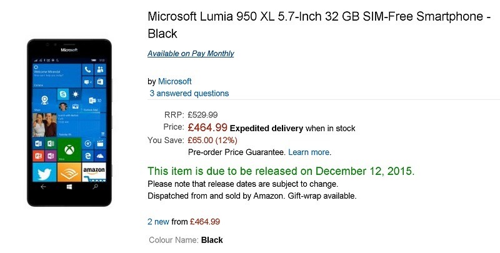Open the Available on Pay Monthly link
This screenshot has height=253, width=500.
[191, 54]
